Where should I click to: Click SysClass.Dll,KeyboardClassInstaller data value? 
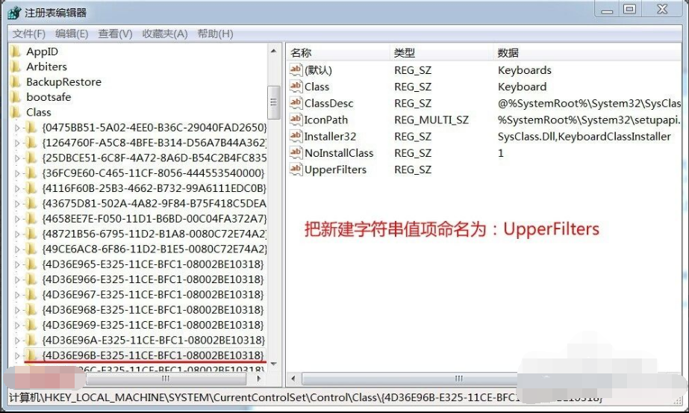pos(584,137)
